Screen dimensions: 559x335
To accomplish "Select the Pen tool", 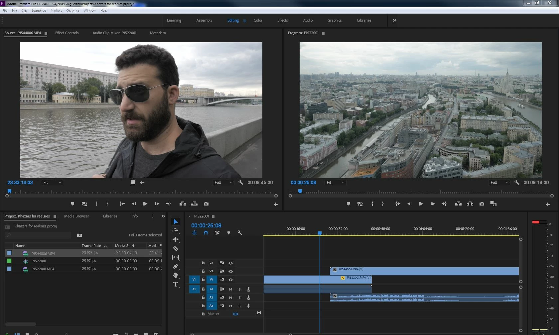I will pos(176,266).
